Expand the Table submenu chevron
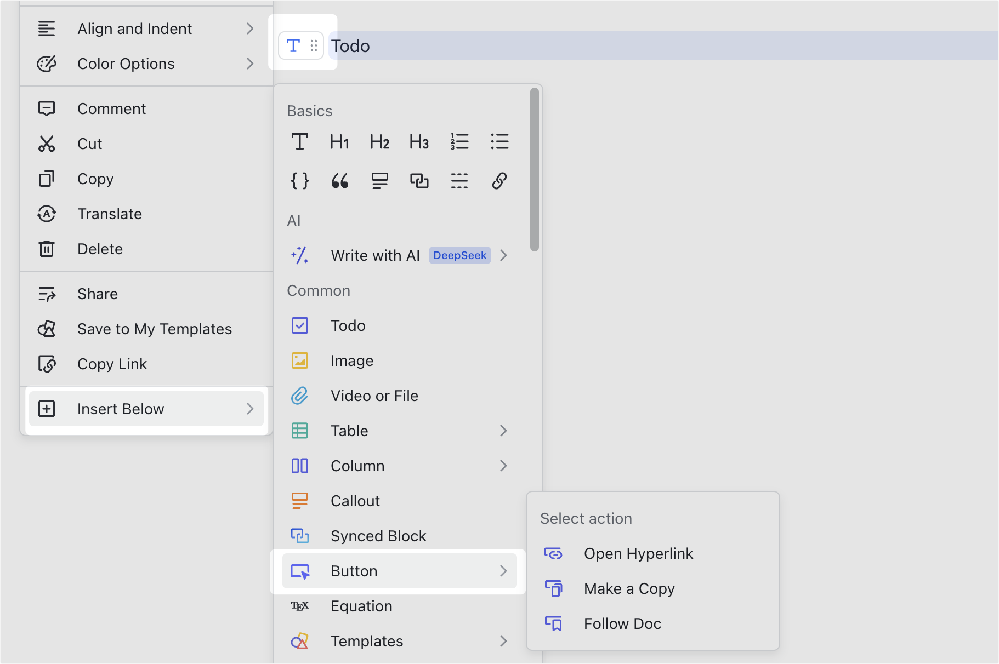The width and height of the screenshot is (999, 664). coord(503,431)
